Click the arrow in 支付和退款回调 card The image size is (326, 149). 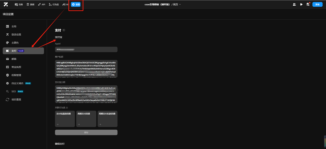click(58, 125)
